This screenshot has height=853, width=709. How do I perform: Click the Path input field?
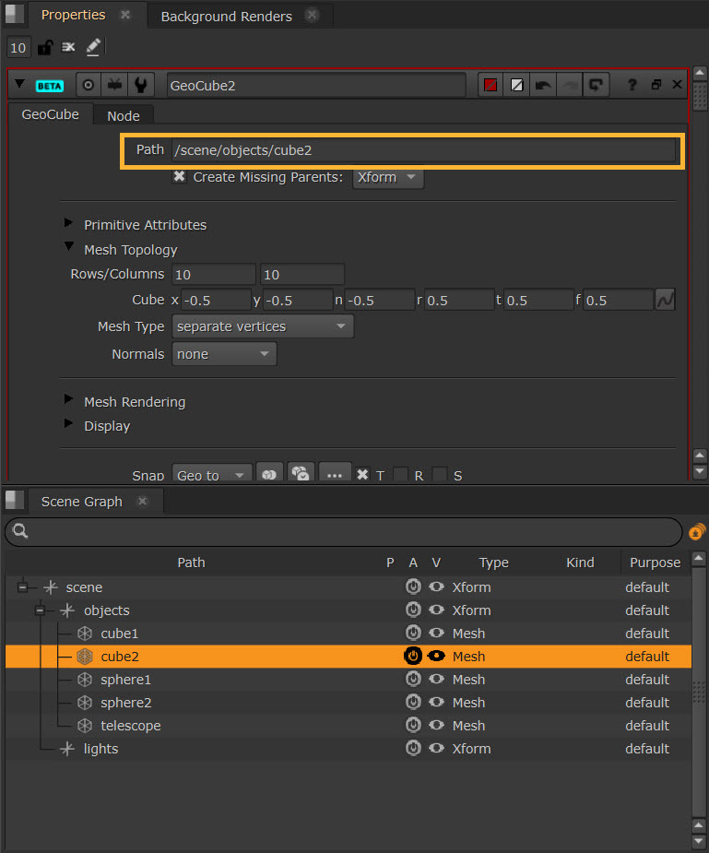[422, 150]
